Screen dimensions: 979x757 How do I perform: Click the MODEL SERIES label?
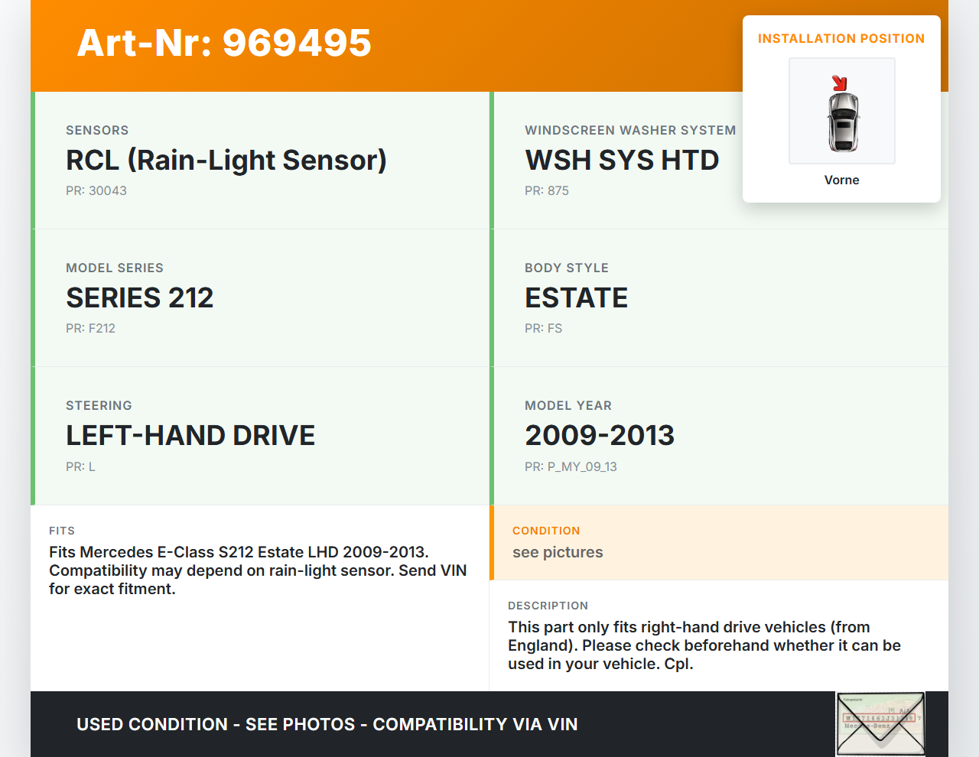[115, 268]
